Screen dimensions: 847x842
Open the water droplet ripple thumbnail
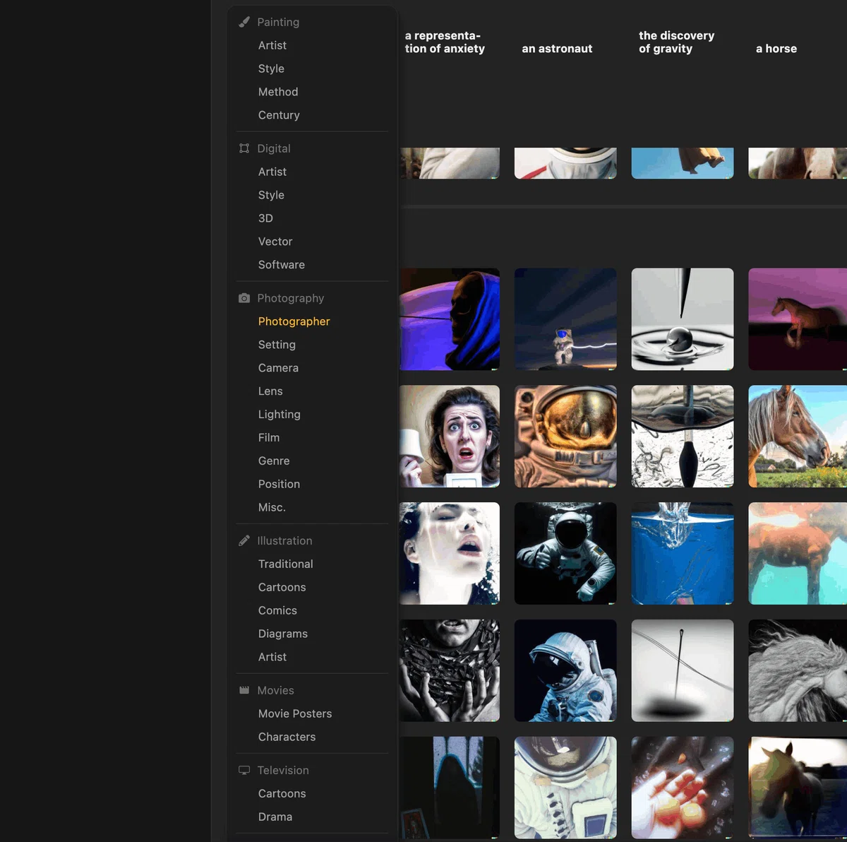click(x=683, y=319)
